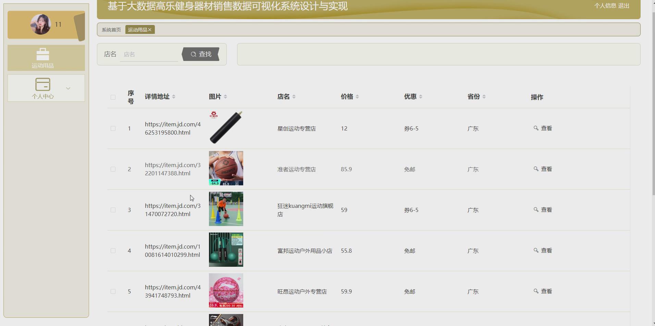
Task: Expand the 个人中心 menu chevron
Action: [68, 88]
